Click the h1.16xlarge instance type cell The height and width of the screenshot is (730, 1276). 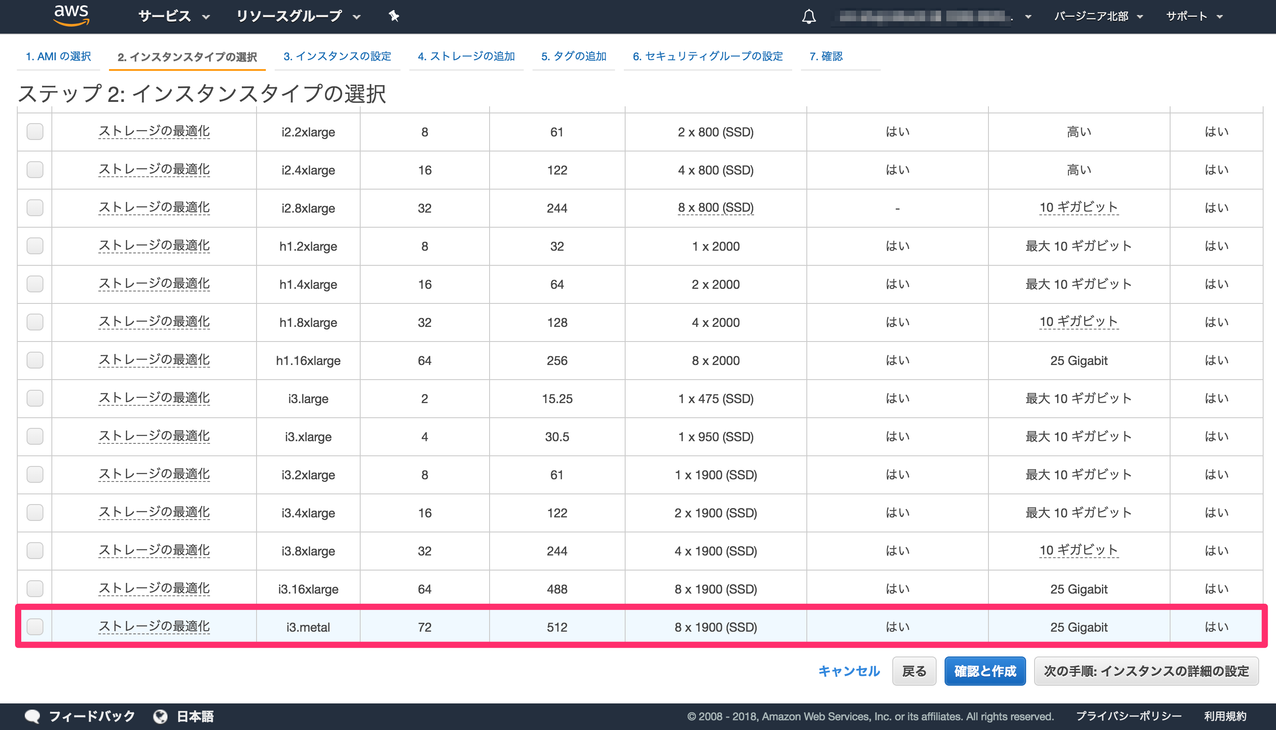click(x=308, y=361)
